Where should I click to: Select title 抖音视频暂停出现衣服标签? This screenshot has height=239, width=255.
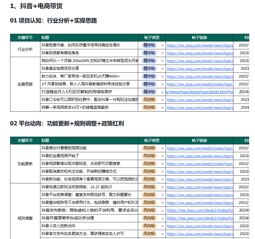(x=81, y=163)
